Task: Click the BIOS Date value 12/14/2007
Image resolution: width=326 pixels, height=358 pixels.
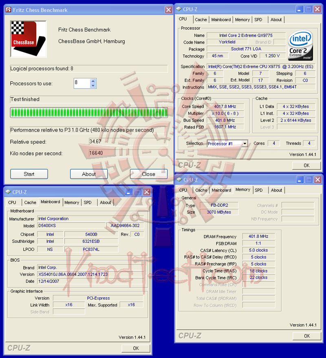Action: 90,281
